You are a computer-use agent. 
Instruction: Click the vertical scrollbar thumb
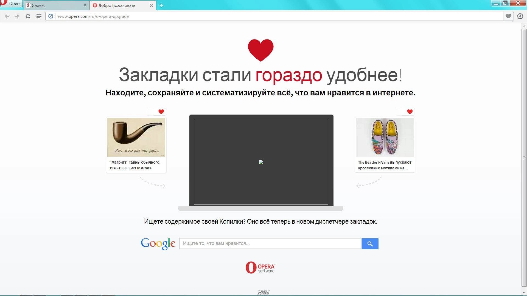tap(524, 158)
